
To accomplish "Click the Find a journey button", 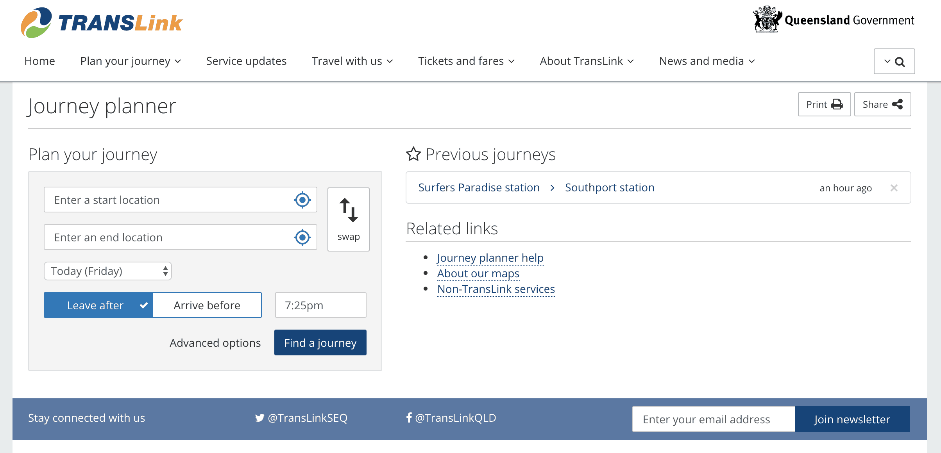I will coord(320,342).
